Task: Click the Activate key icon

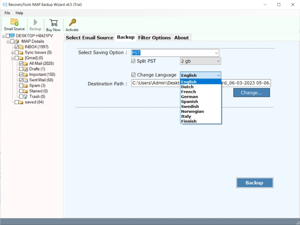Action: tap(72, 22)
